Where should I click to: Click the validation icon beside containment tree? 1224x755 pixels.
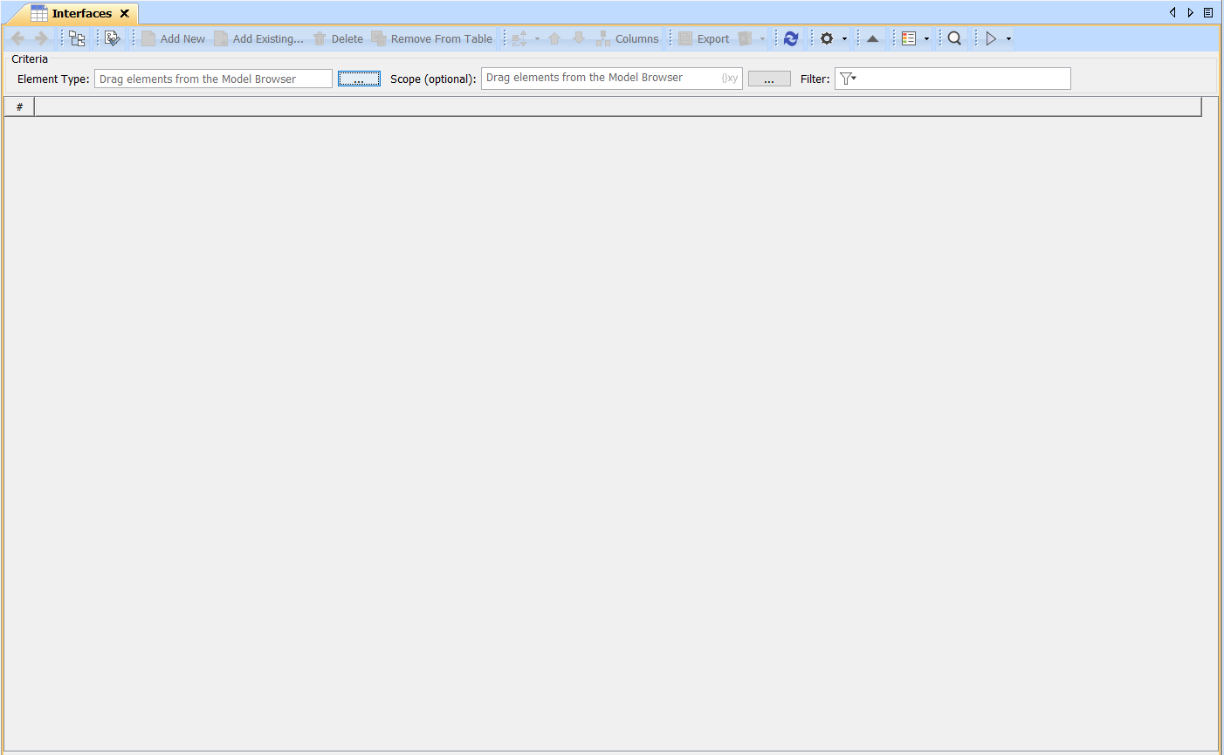pyautogui.click(x=113, y=38)
